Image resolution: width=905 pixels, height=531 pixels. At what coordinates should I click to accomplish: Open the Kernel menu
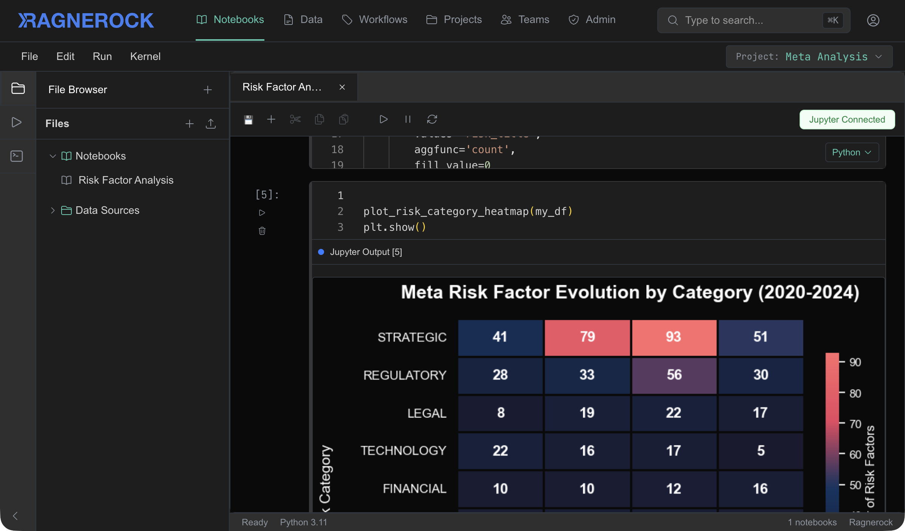tap(145, 56)
